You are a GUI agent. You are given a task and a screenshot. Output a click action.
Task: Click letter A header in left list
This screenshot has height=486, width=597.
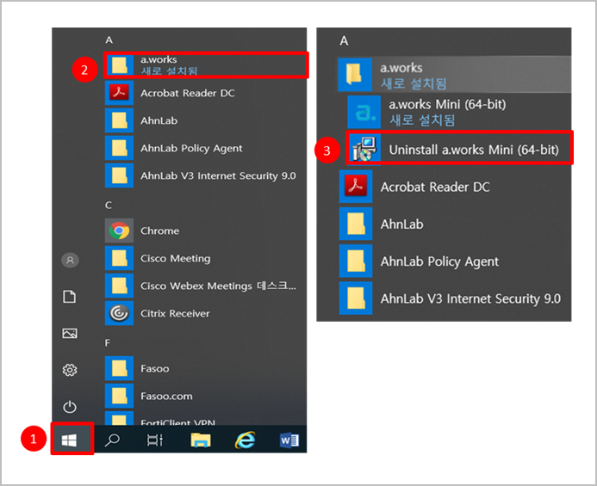pos(109,40)
